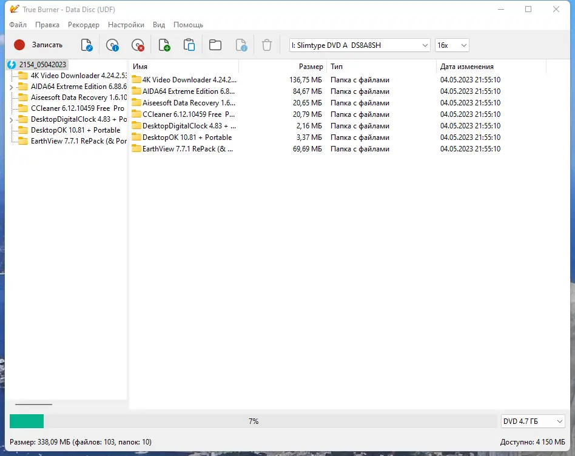Select Aiseesoft Data Recovery folder in tree
The height and width of the screenshot is (456, 575).
[x=78, y=97]
